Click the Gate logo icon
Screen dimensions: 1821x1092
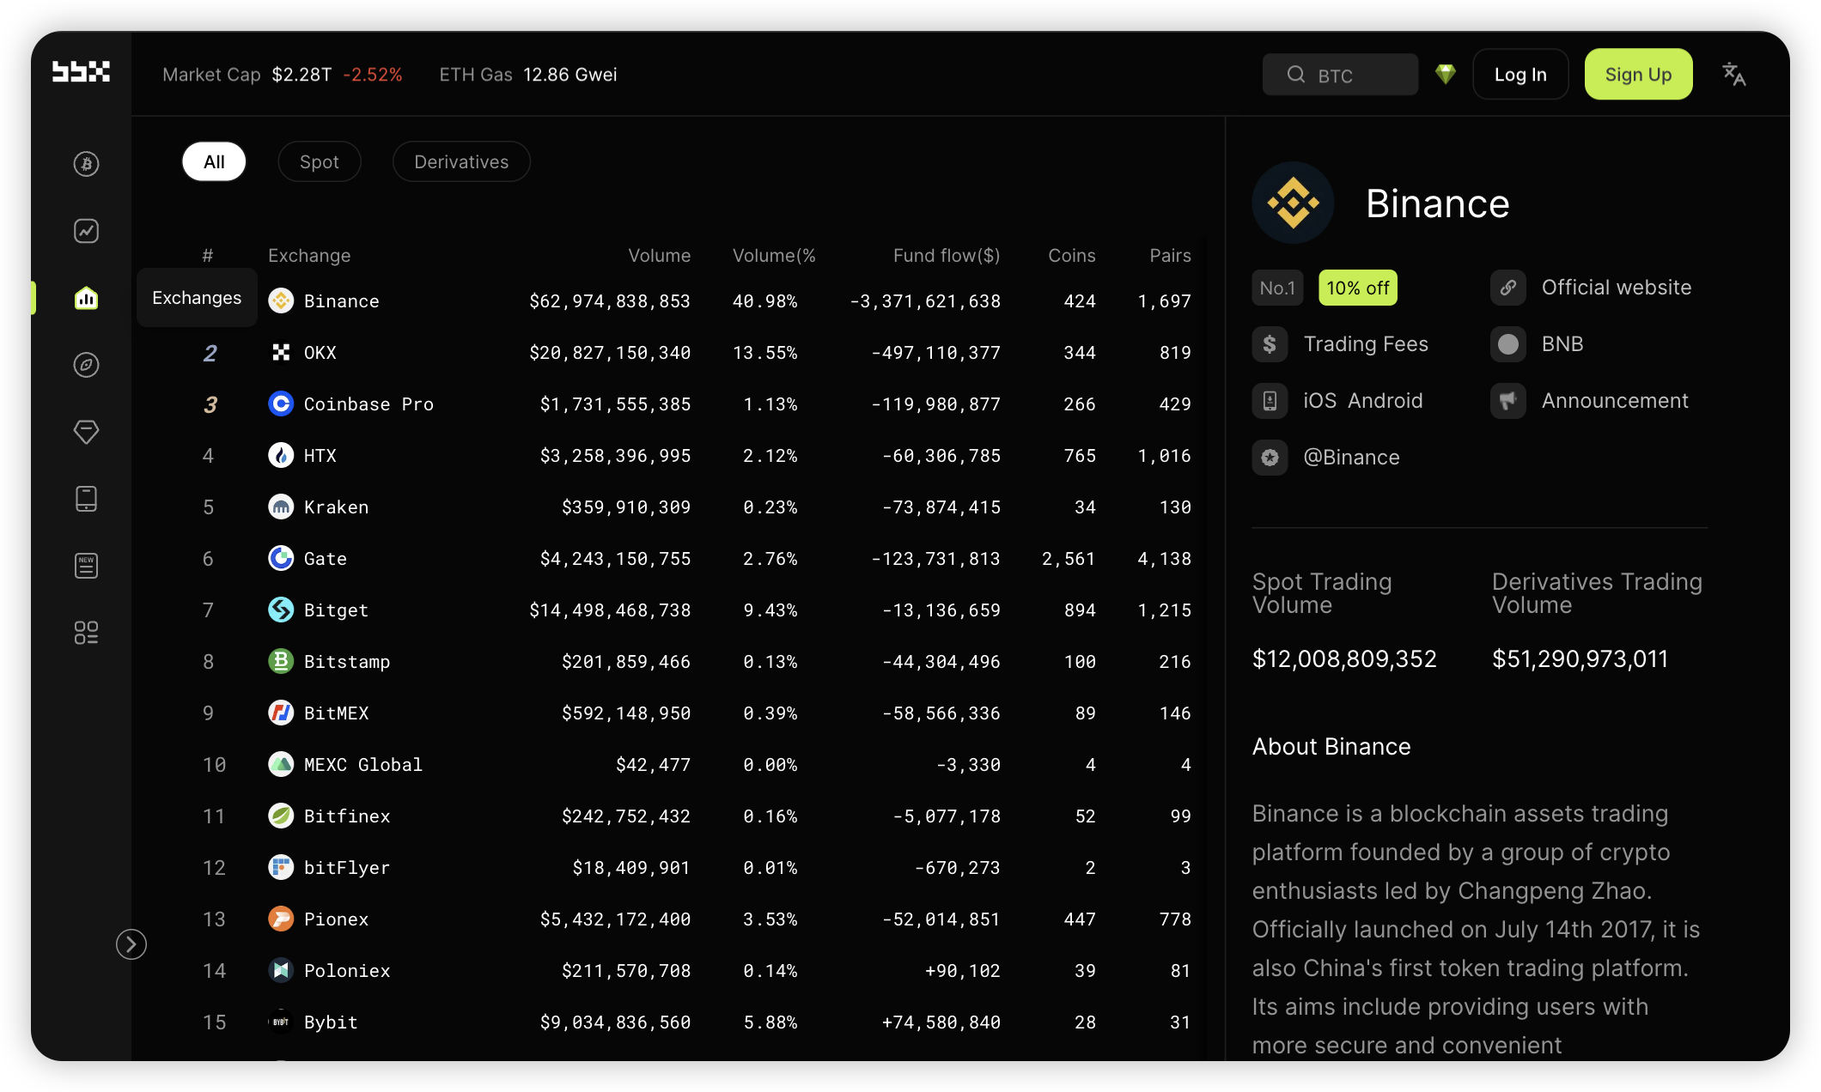(281, 559)
